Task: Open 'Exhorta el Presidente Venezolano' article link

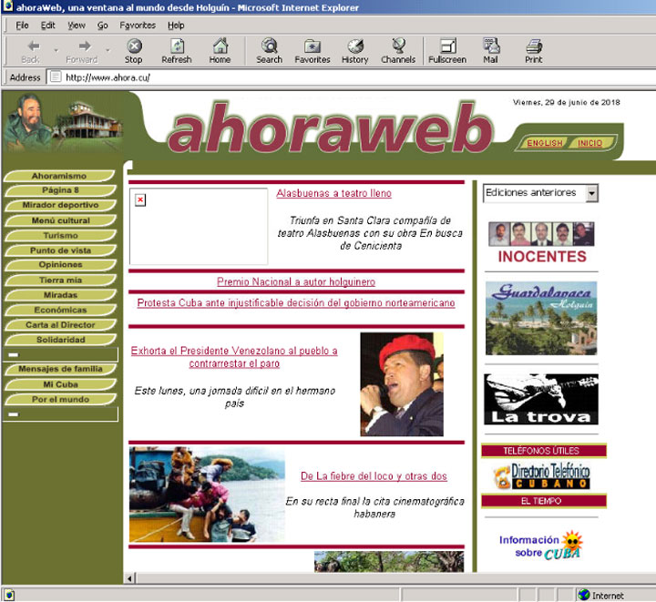Action: [234, 357]
